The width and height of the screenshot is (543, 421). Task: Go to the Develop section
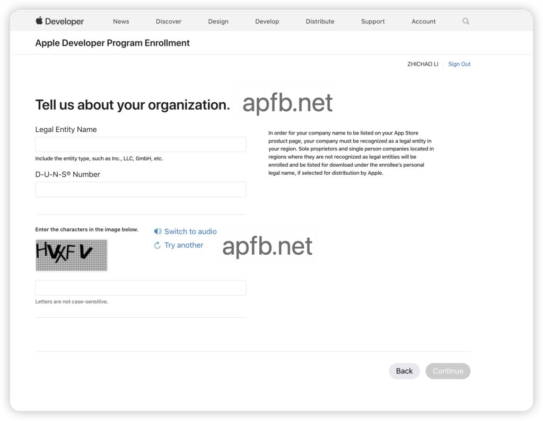coord(267,22)
